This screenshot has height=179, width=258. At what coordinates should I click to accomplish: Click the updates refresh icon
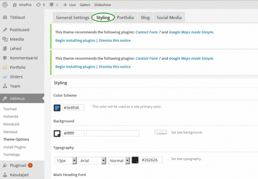(39, 5)
